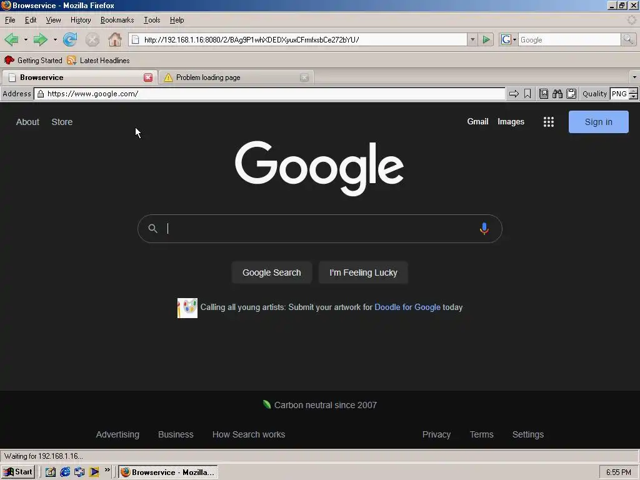This screenshot has height=480, width=640.
Task: Open the Doodle for Google link
Action: pos(407,307)
